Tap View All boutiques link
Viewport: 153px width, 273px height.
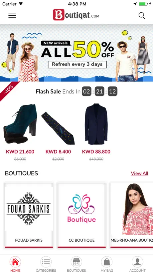(139, 174)
